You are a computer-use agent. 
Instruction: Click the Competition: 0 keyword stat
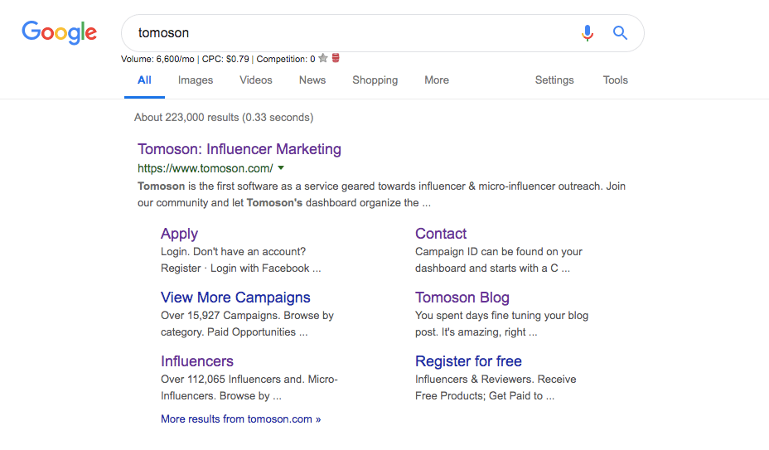(x=286, y=59)
